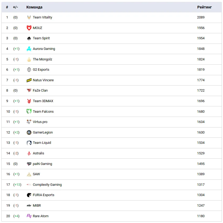This screenshot has height=223, width=223.
Task: Click the +/- column header
Action: [x=15, y=7]
